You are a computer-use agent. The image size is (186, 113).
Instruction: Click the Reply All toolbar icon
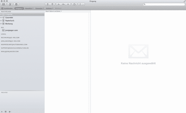coord(63,4)
